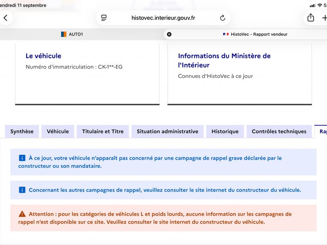Open the Synthèse tab

coord(22,131)
